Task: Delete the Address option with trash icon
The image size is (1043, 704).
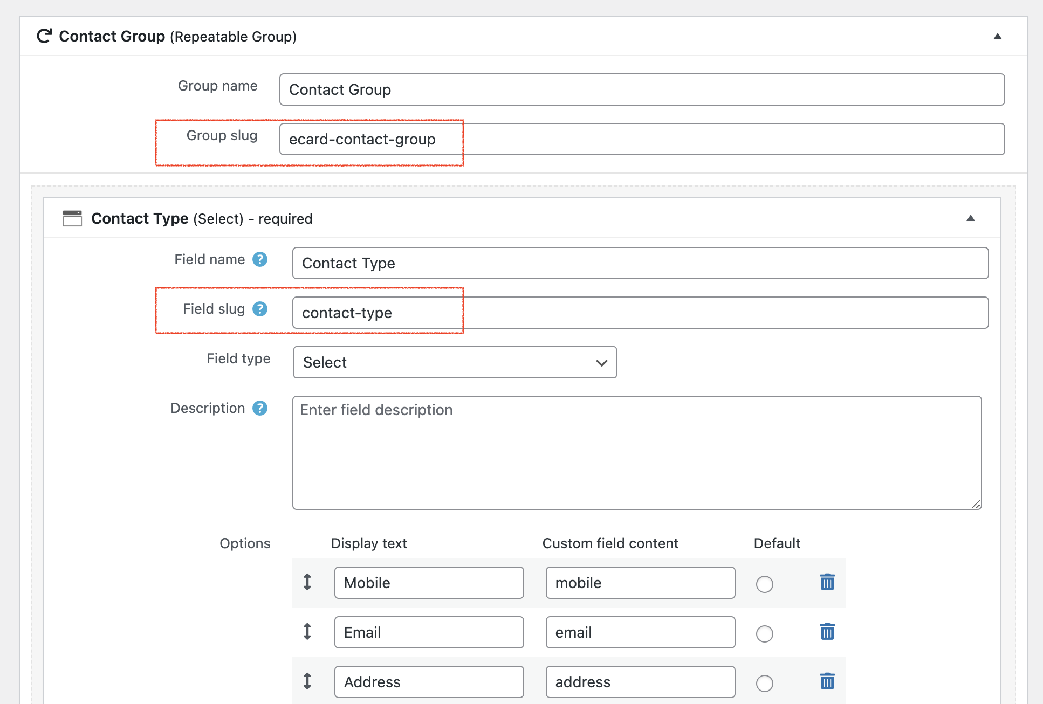Action: 827,681
